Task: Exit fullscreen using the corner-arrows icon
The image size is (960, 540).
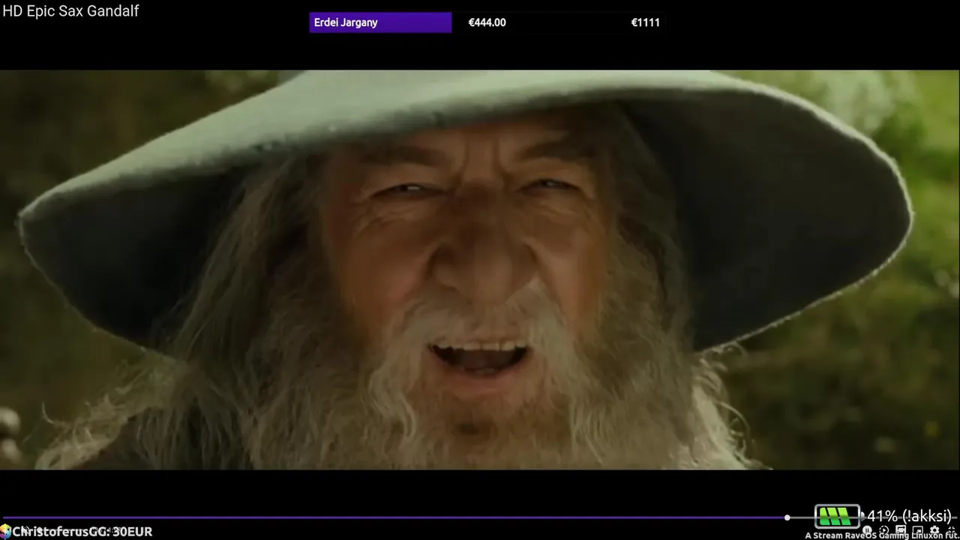Action: click(x=951, y=530)
